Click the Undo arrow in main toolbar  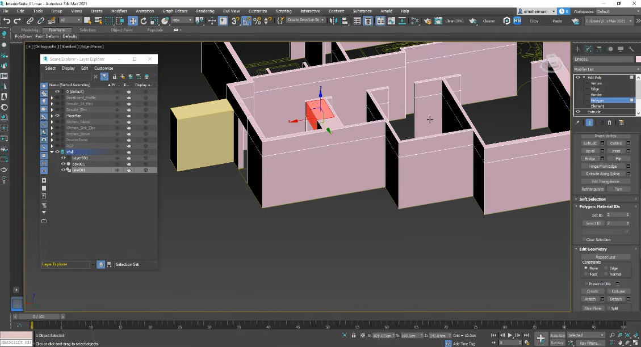click(x=7, y=20)
